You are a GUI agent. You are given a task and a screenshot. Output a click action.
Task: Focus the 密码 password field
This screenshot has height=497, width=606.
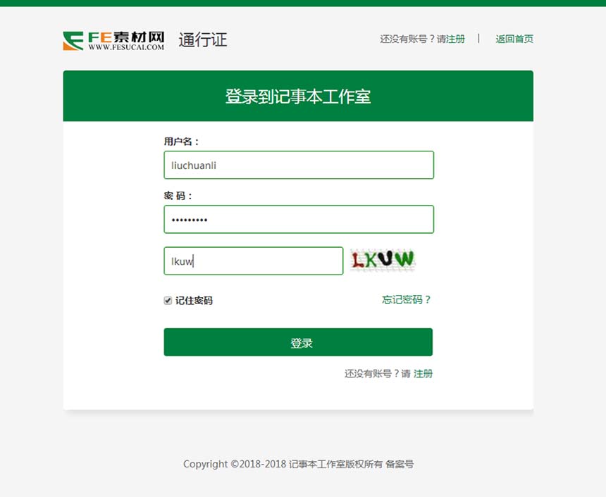299,220
